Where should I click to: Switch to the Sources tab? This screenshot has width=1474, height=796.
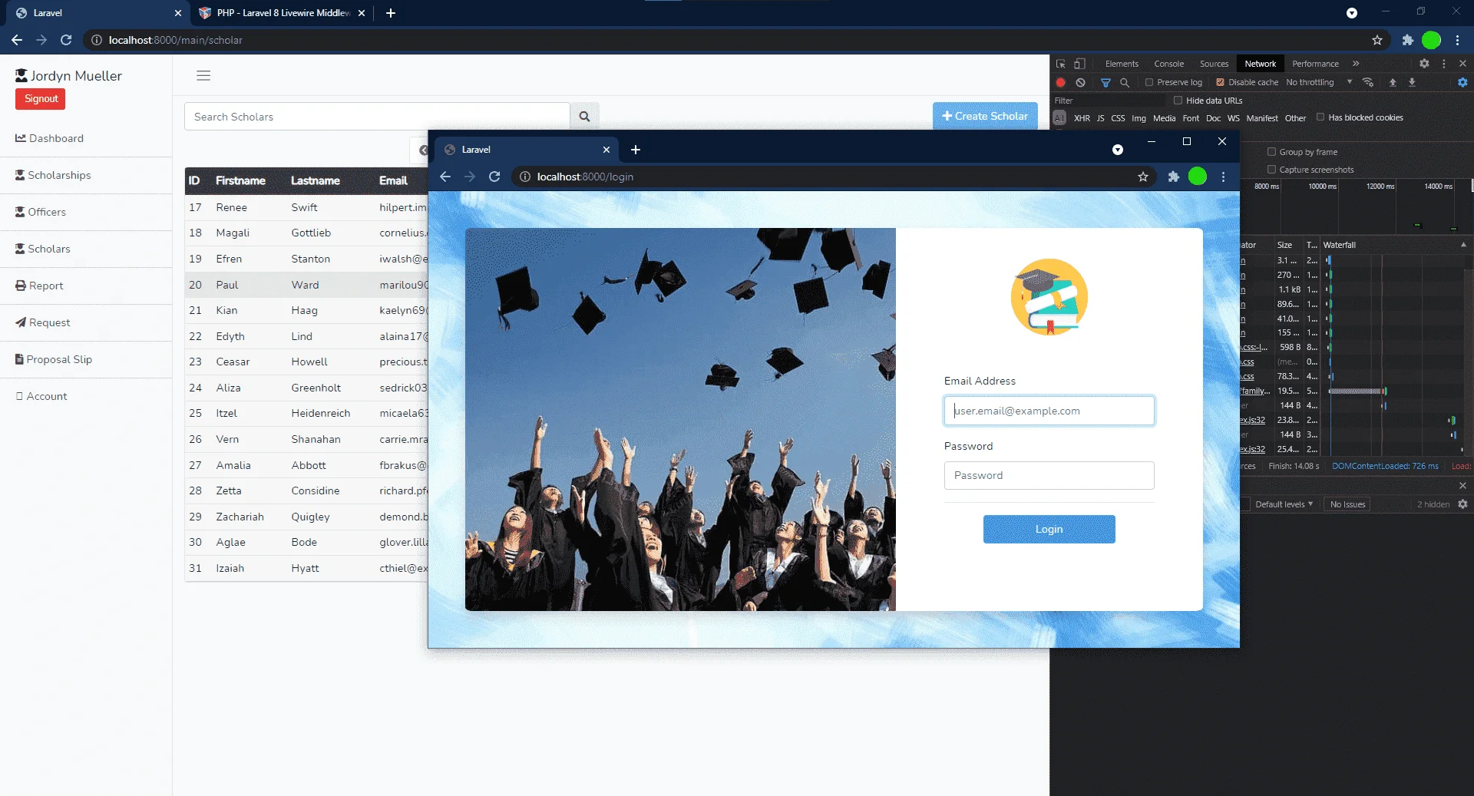point(1214,64)
